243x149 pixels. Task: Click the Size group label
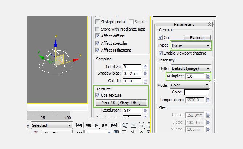click(x=162, y=108)
